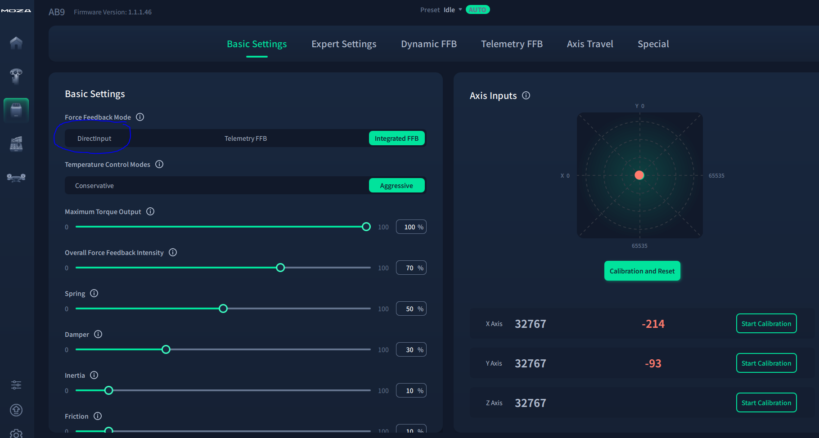Select DirectInput force feedback mode
The height and width of the screenshot is (438, 819).
94,139
